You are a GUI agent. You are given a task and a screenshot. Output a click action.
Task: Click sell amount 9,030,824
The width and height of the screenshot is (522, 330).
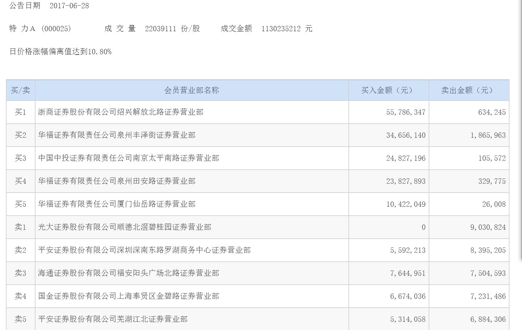[488, 227]
